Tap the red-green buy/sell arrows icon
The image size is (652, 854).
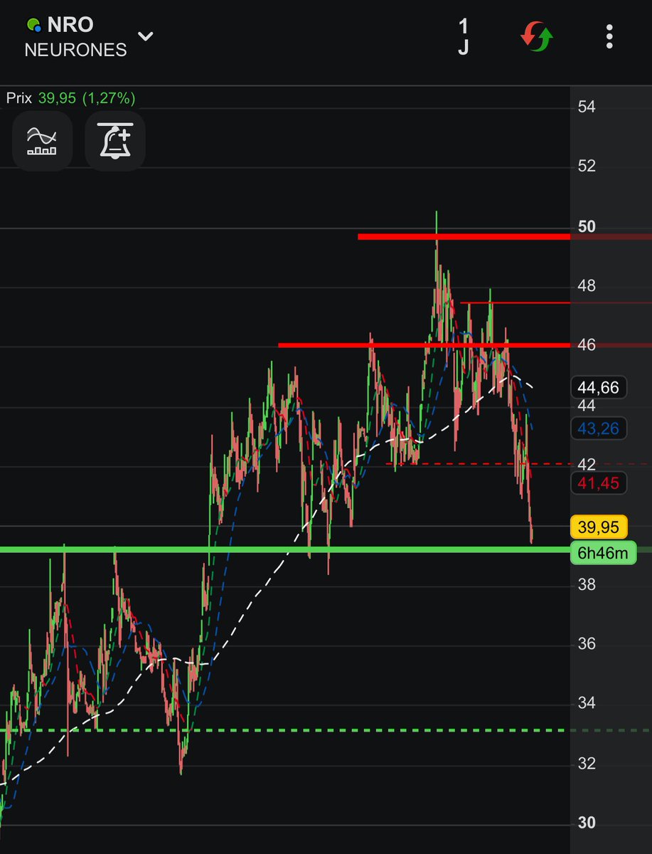[537, 36]
